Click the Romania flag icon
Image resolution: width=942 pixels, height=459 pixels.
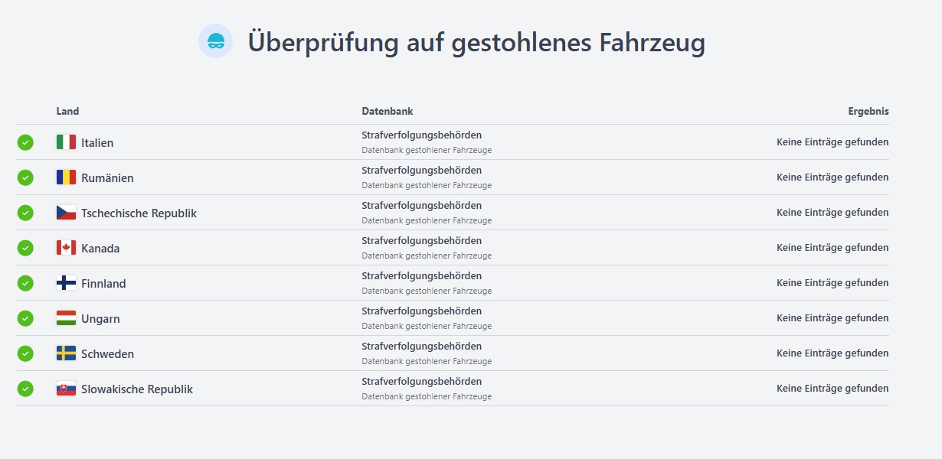coord(66,177)
